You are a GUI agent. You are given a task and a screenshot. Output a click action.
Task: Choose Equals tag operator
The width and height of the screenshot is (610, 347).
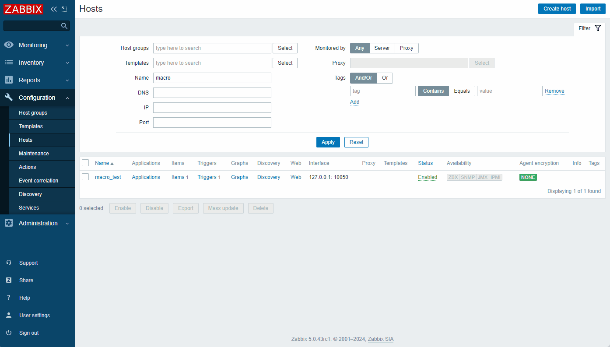pos(462,91)
